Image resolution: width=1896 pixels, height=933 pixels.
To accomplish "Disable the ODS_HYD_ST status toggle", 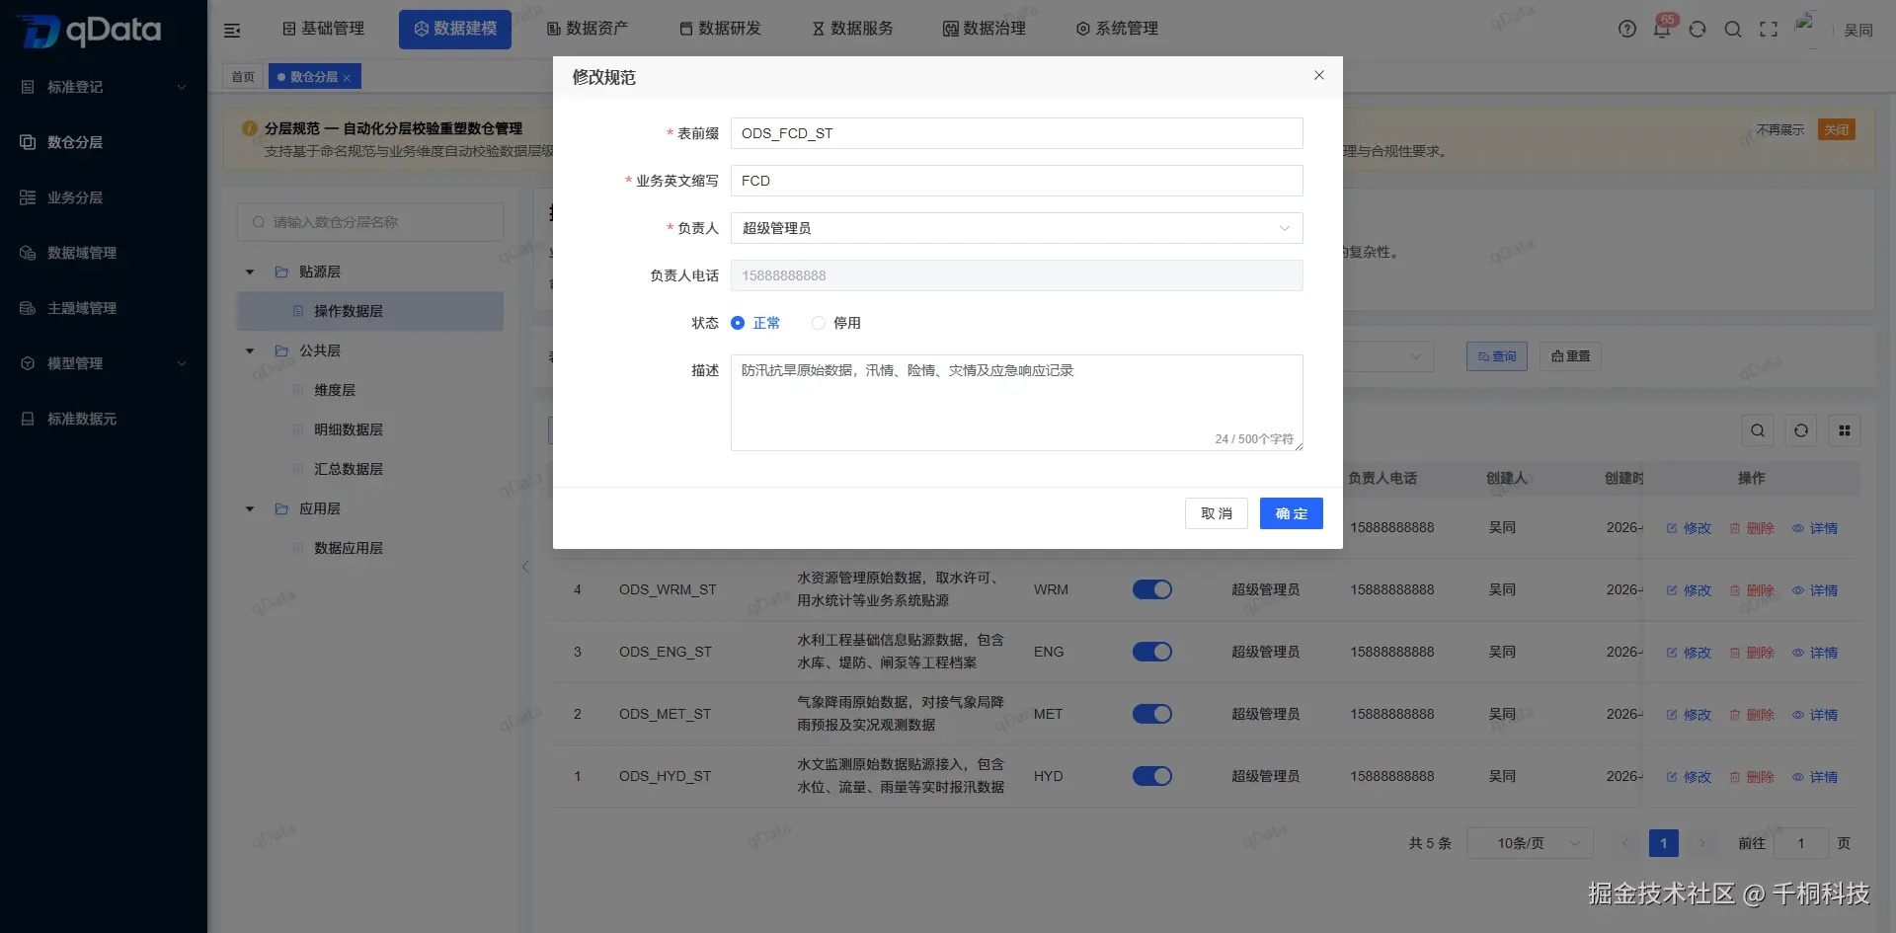I will pos(1151,776).
